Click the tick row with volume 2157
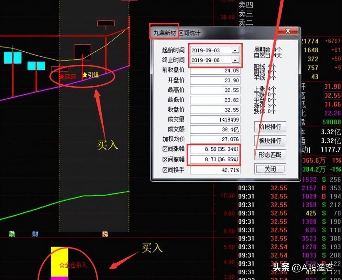 [290, 188]
